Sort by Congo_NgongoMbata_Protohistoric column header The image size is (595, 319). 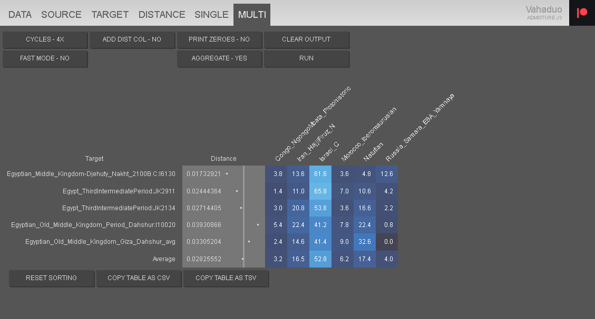(x=312, y=124)
